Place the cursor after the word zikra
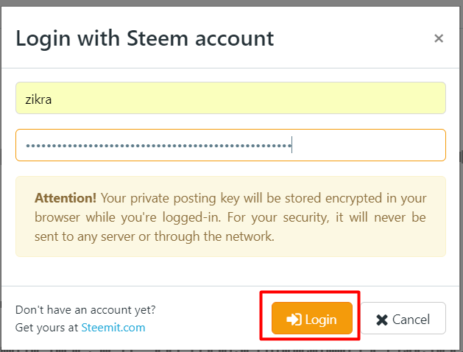463x352 pixels. 52,99
